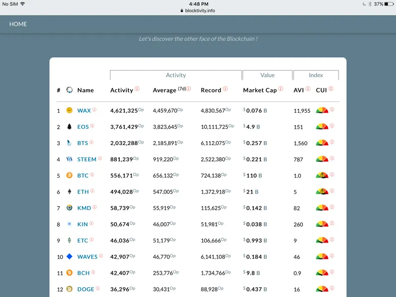Sort by the Market Cap column header

pos(260,90)
